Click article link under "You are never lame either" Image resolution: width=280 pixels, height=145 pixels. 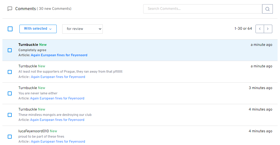pos(57,98)
